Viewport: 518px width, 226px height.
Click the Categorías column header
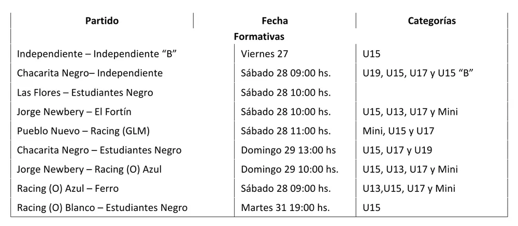431,21
